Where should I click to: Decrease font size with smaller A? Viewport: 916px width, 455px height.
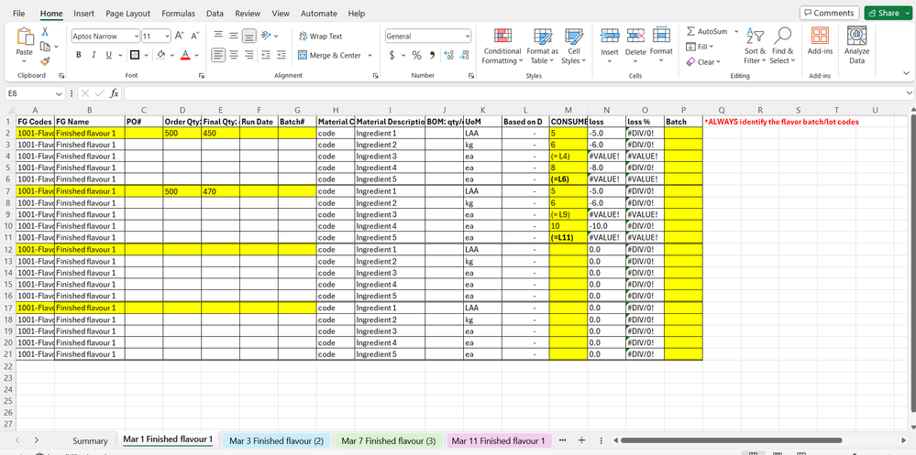tap(195, 37)
